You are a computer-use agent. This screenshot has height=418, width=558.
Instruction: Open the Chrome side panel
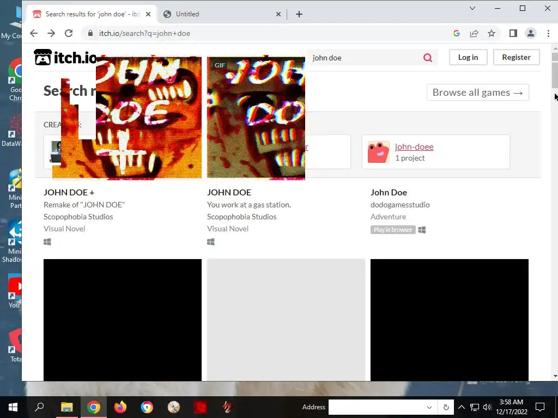click(x=513, y=33)
